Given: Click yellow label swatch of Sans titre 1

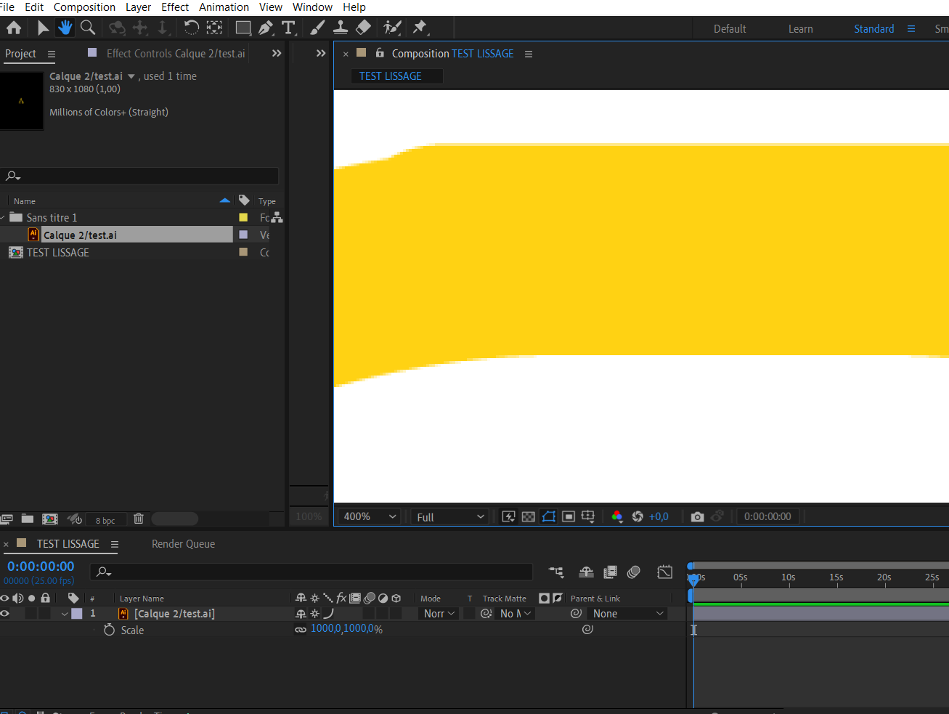Looking at the screenshot, I should coord(243,217).
